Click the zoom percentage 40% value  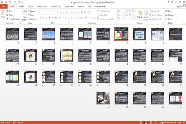coord(180,122)
